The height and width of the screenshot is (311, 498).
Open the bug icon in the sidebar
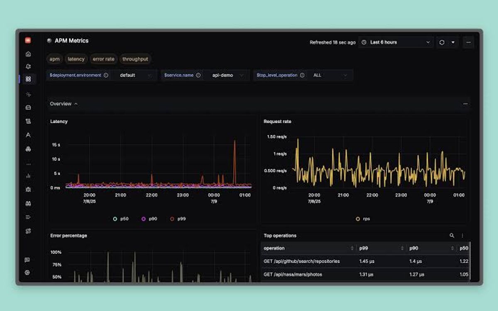pos(28,190)
